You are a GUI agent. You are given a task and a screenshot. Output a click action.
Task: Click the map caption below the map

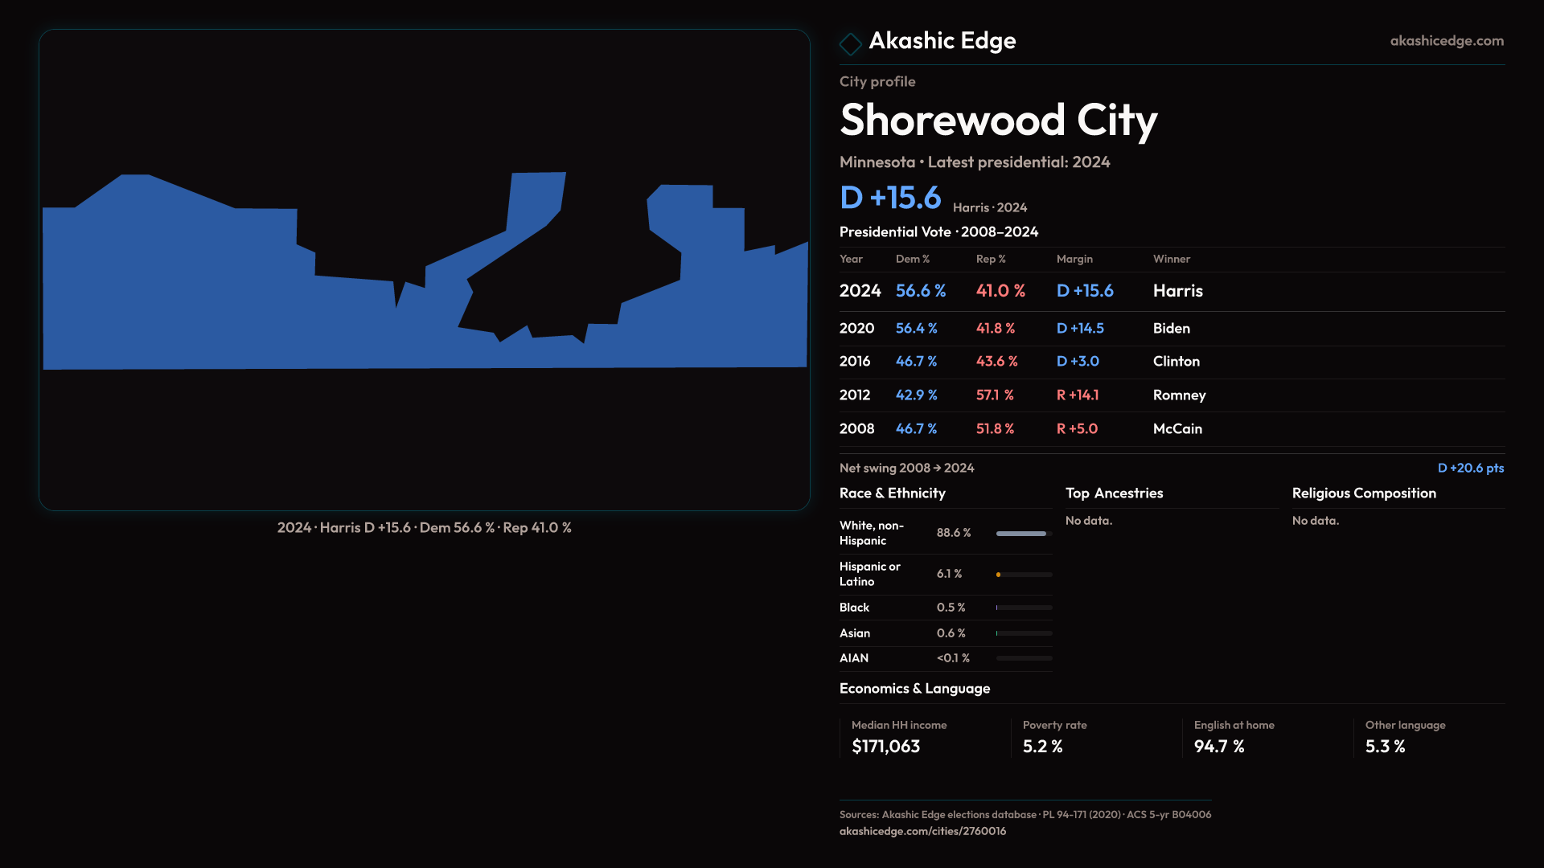pos(424,528)
